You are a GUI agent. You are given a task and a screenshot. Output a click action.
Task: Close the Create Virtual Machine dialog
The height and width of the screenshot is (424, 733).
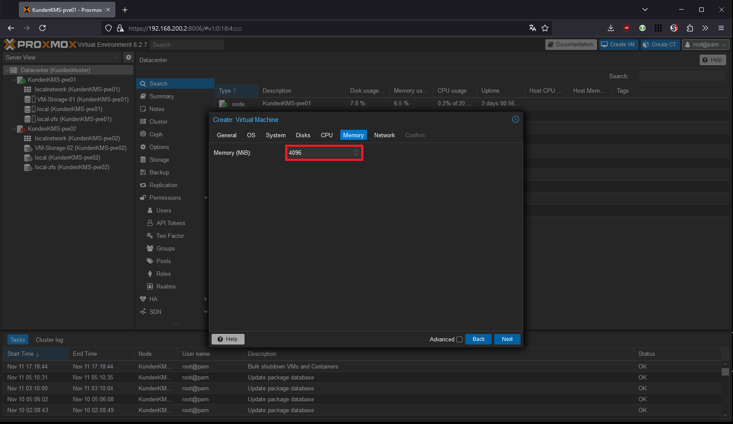pos(516,119)
